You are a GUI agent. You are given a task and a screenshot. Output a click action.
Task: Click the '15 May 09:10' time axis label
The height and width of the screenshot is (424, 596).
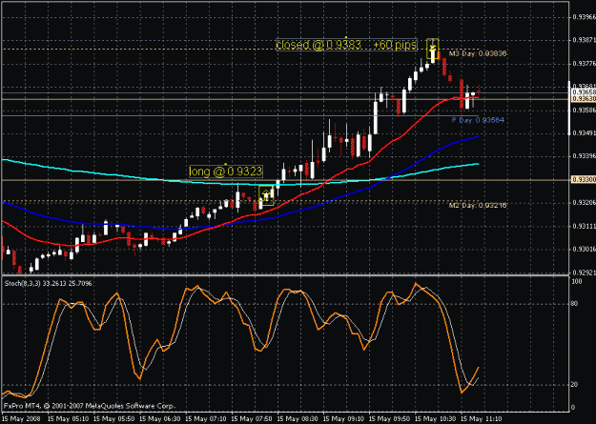pyautogui.click(x=342, y=418)
